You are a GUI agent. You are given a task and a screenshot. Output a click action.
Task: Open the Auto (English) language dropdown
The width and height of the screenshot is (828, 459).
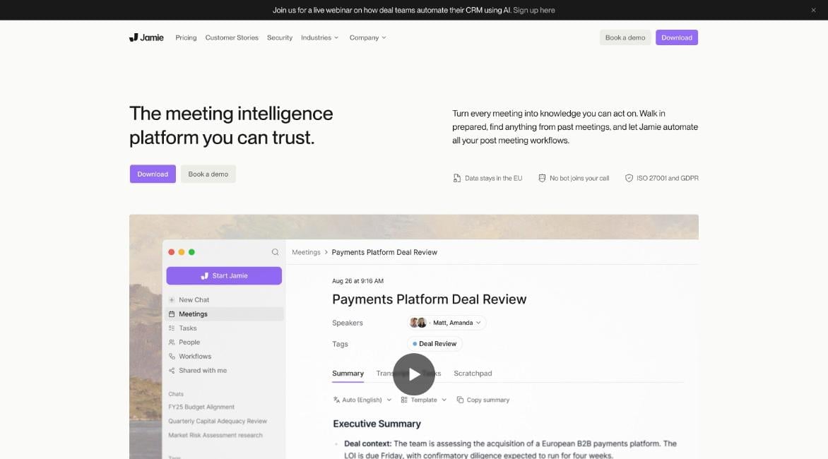click(362, 400)
